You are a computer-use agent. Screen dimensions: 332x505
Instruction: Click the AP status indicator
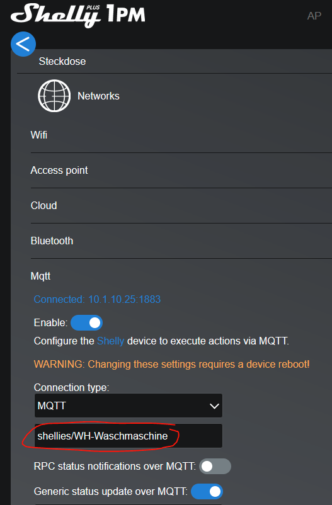(x=314, y=16)
